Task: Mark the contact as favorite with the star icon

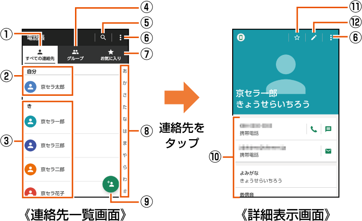Action: click(297, 38)
